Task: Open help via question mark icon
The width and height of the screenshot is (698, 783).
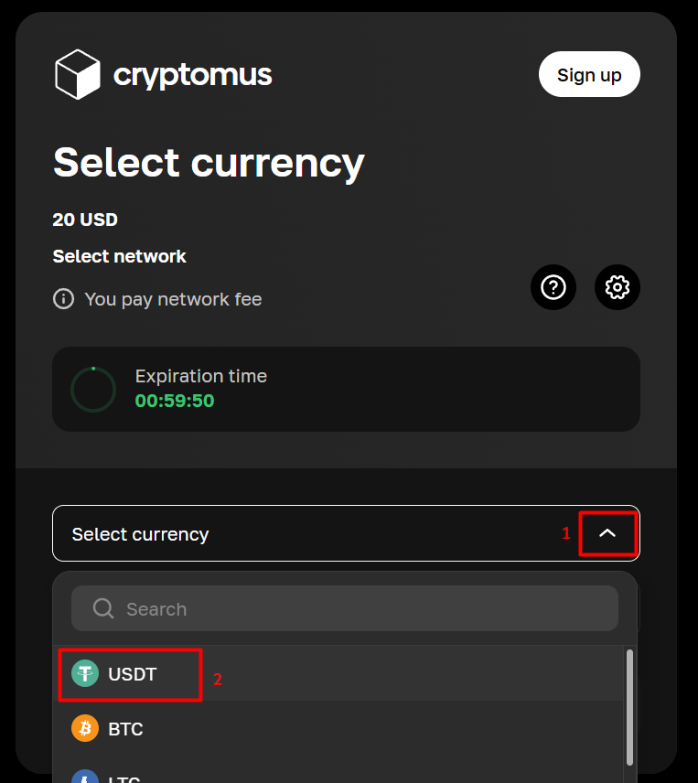Action: click(553, 287)
